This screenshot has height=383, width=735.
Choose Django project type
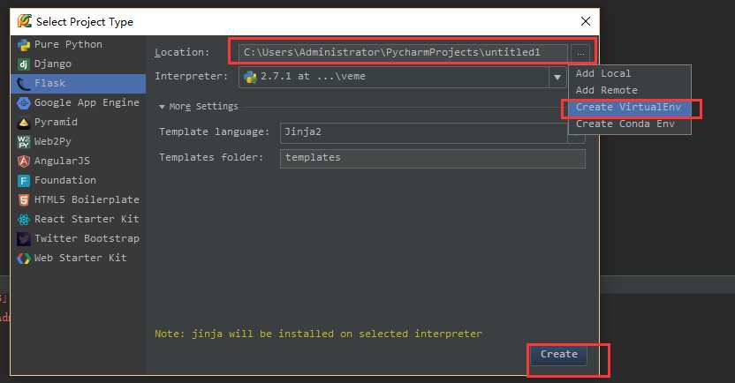click(79, 64)
